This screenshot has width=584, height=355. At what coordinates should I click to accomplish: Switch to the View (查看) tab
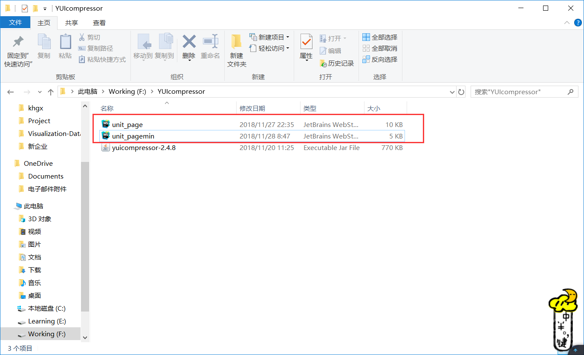[99, 23]
